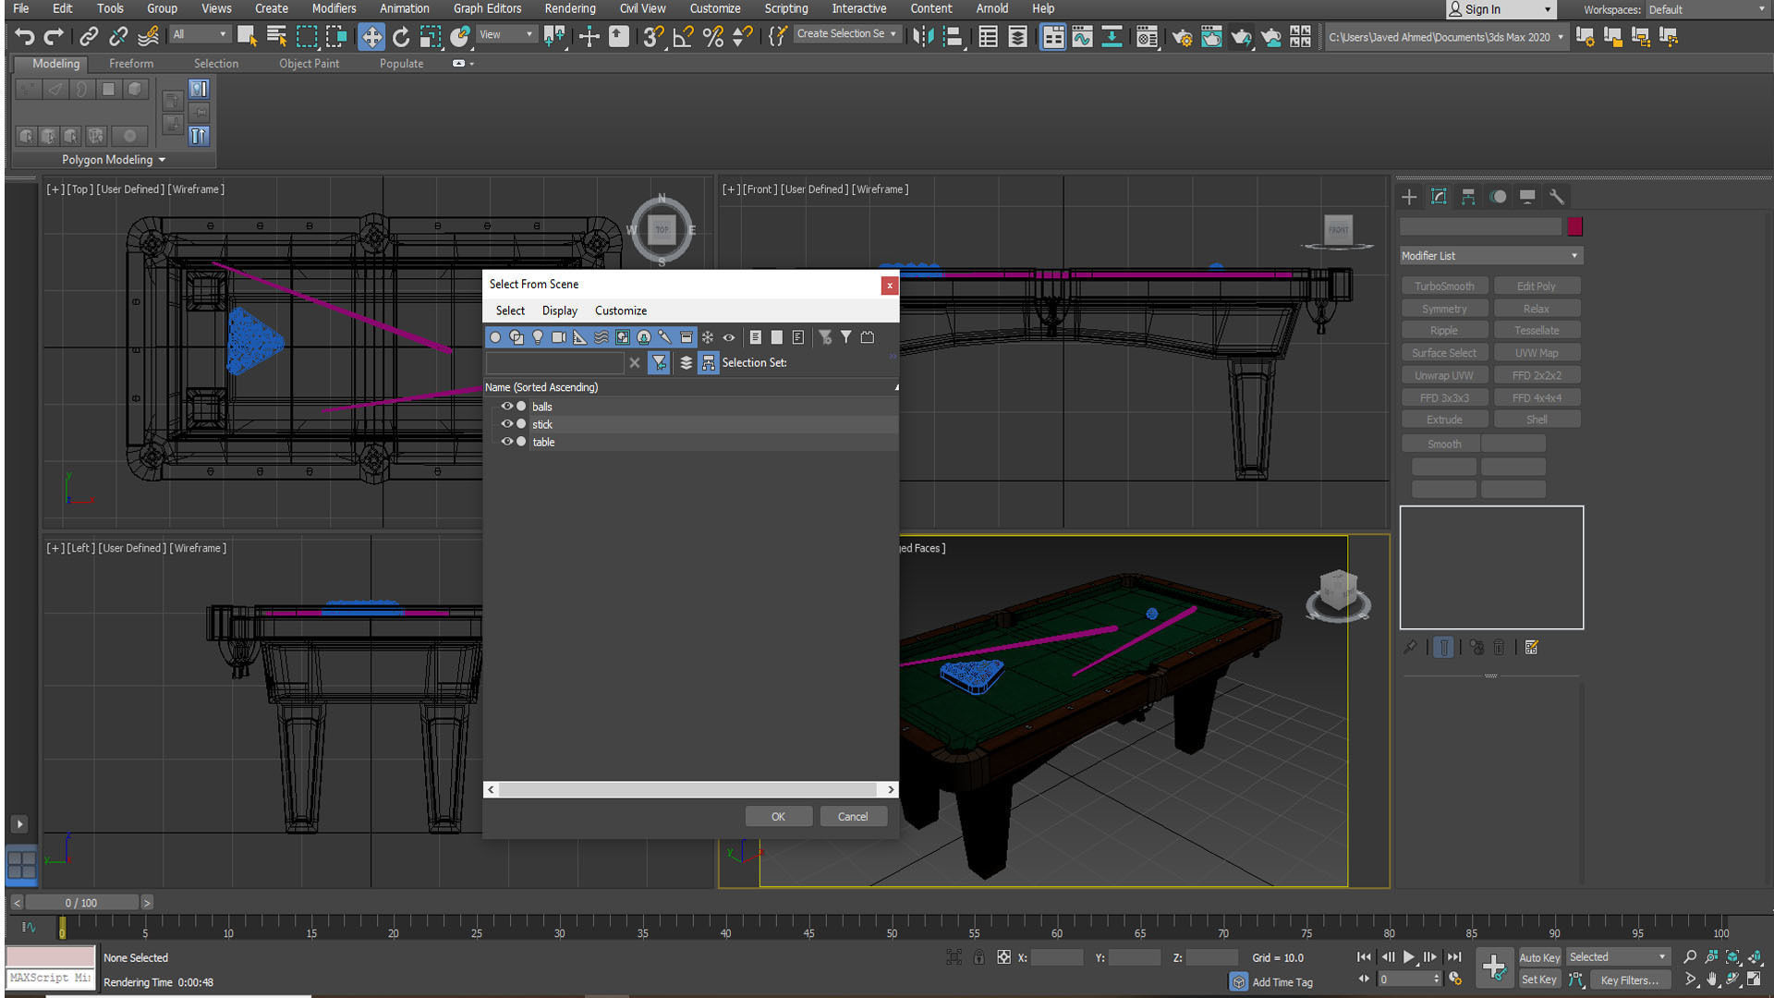Activate the Select and Move tool
The height and width of the screenshot is (998, 1774).
[x=371, y=37]
